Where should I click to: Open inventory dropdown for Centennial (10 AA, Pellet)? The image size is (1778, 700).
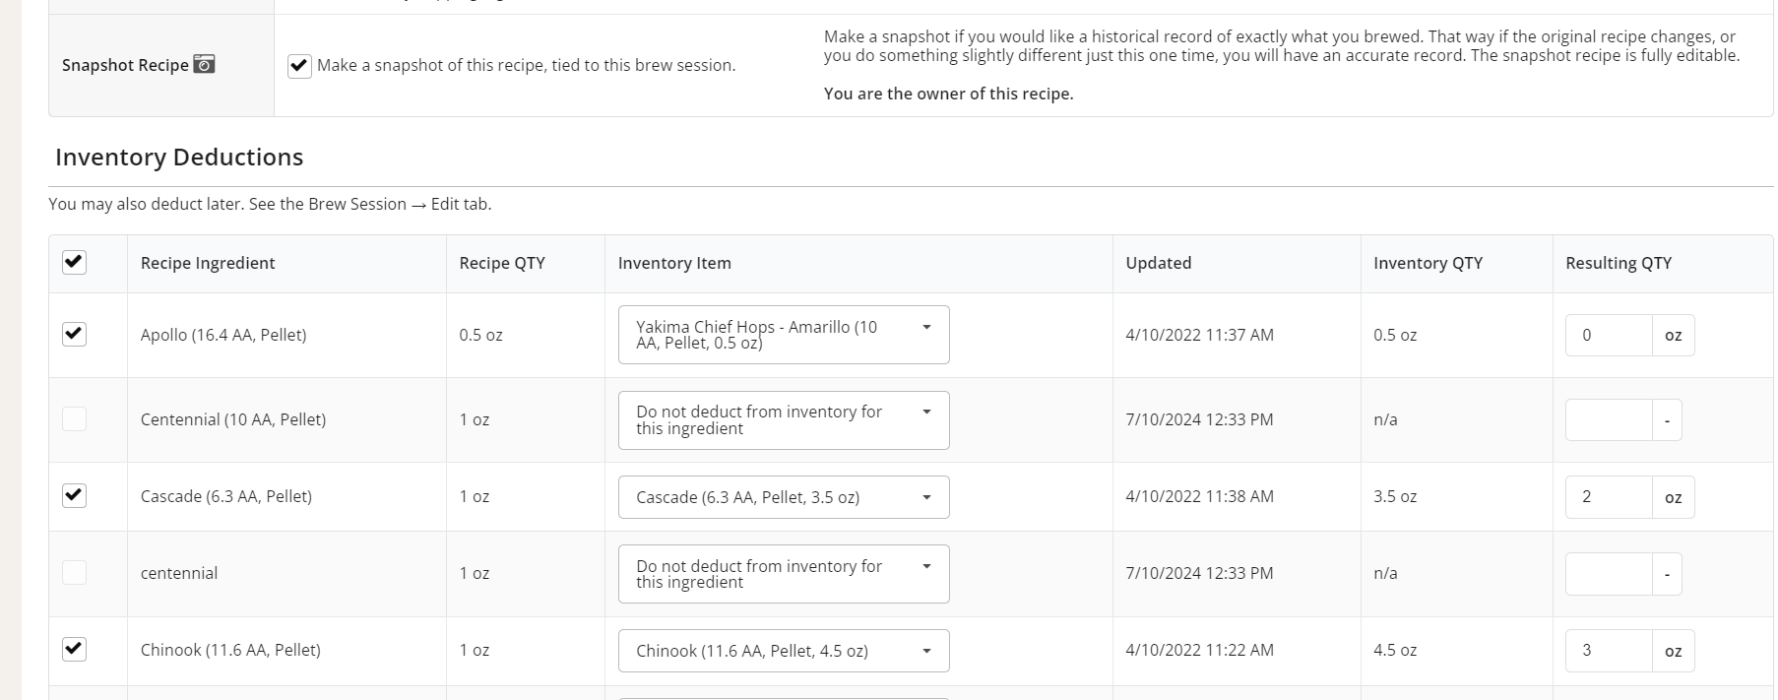(x=784, y=420)
